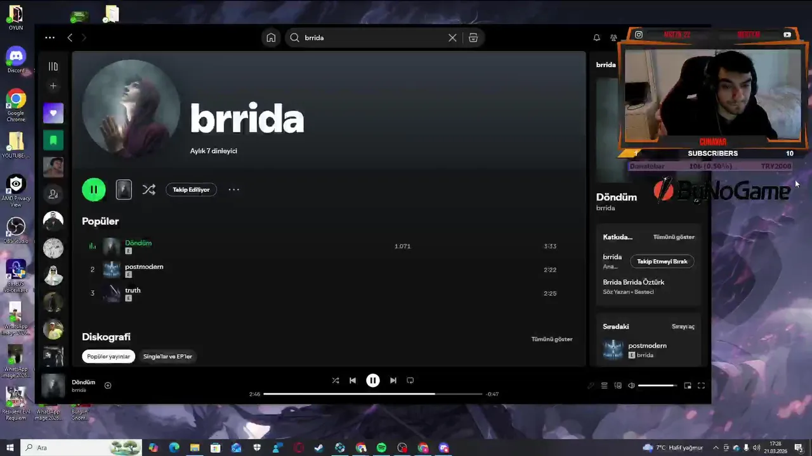Screen dimensions: 812x456
Task: Open AMD Privacy View shortcut
Action: [x=16, y=192]
